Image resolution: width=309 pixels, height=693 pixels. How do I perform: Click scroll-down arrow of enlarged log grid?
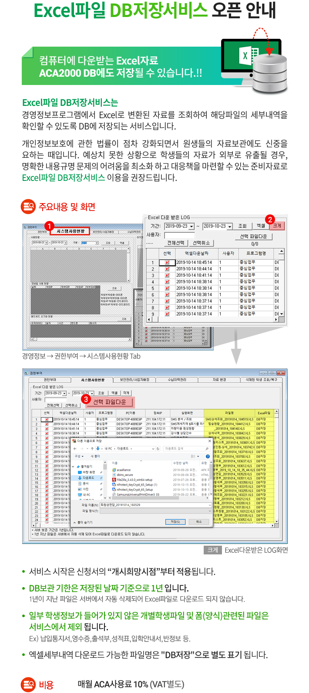pyautogui.click(x=282, y=314)
